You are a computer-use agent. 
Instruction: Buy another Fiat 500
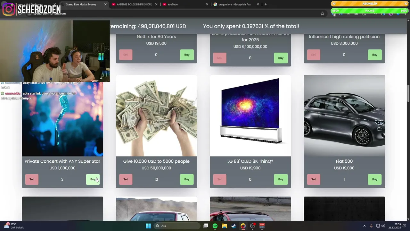coord(375,179)
